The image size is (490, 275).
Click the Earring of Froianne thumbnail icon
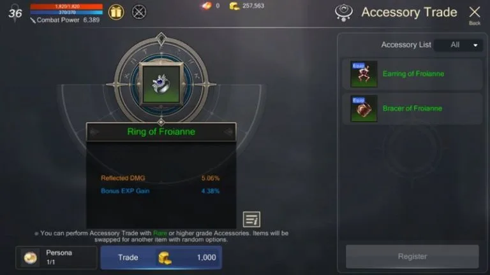coord(364,74)
